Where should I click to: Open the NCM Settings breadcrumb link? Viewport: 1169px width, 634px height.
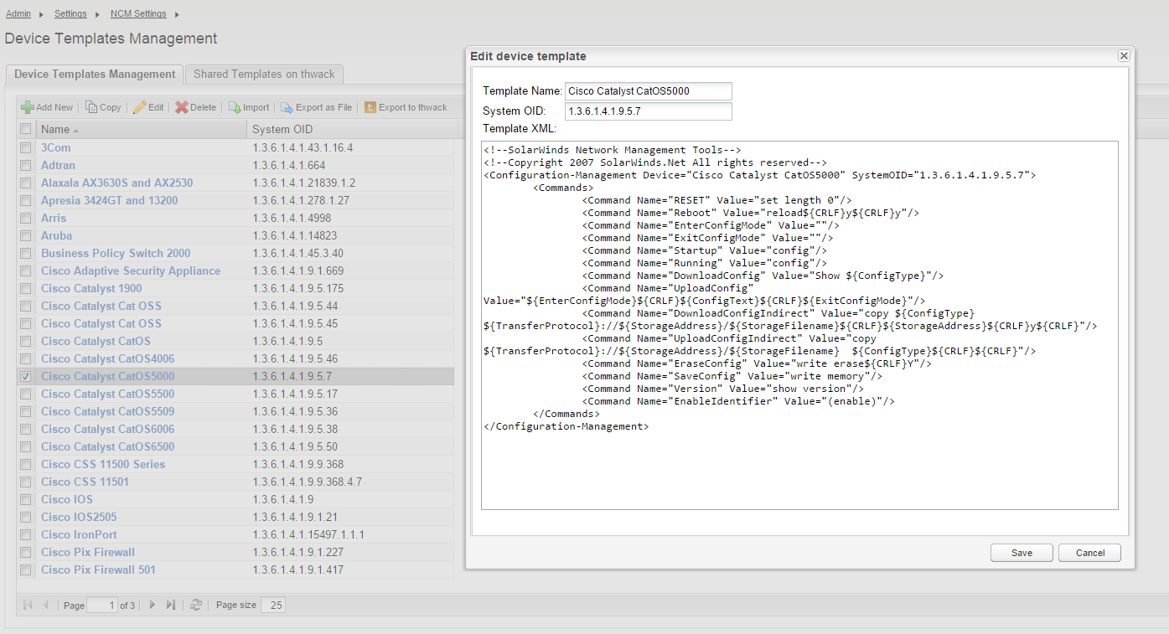coord(138,14)
